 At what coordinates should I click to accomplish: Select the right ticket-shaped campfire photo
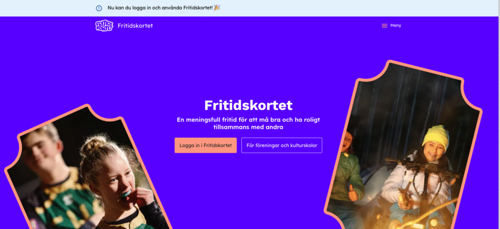(403, 145)
